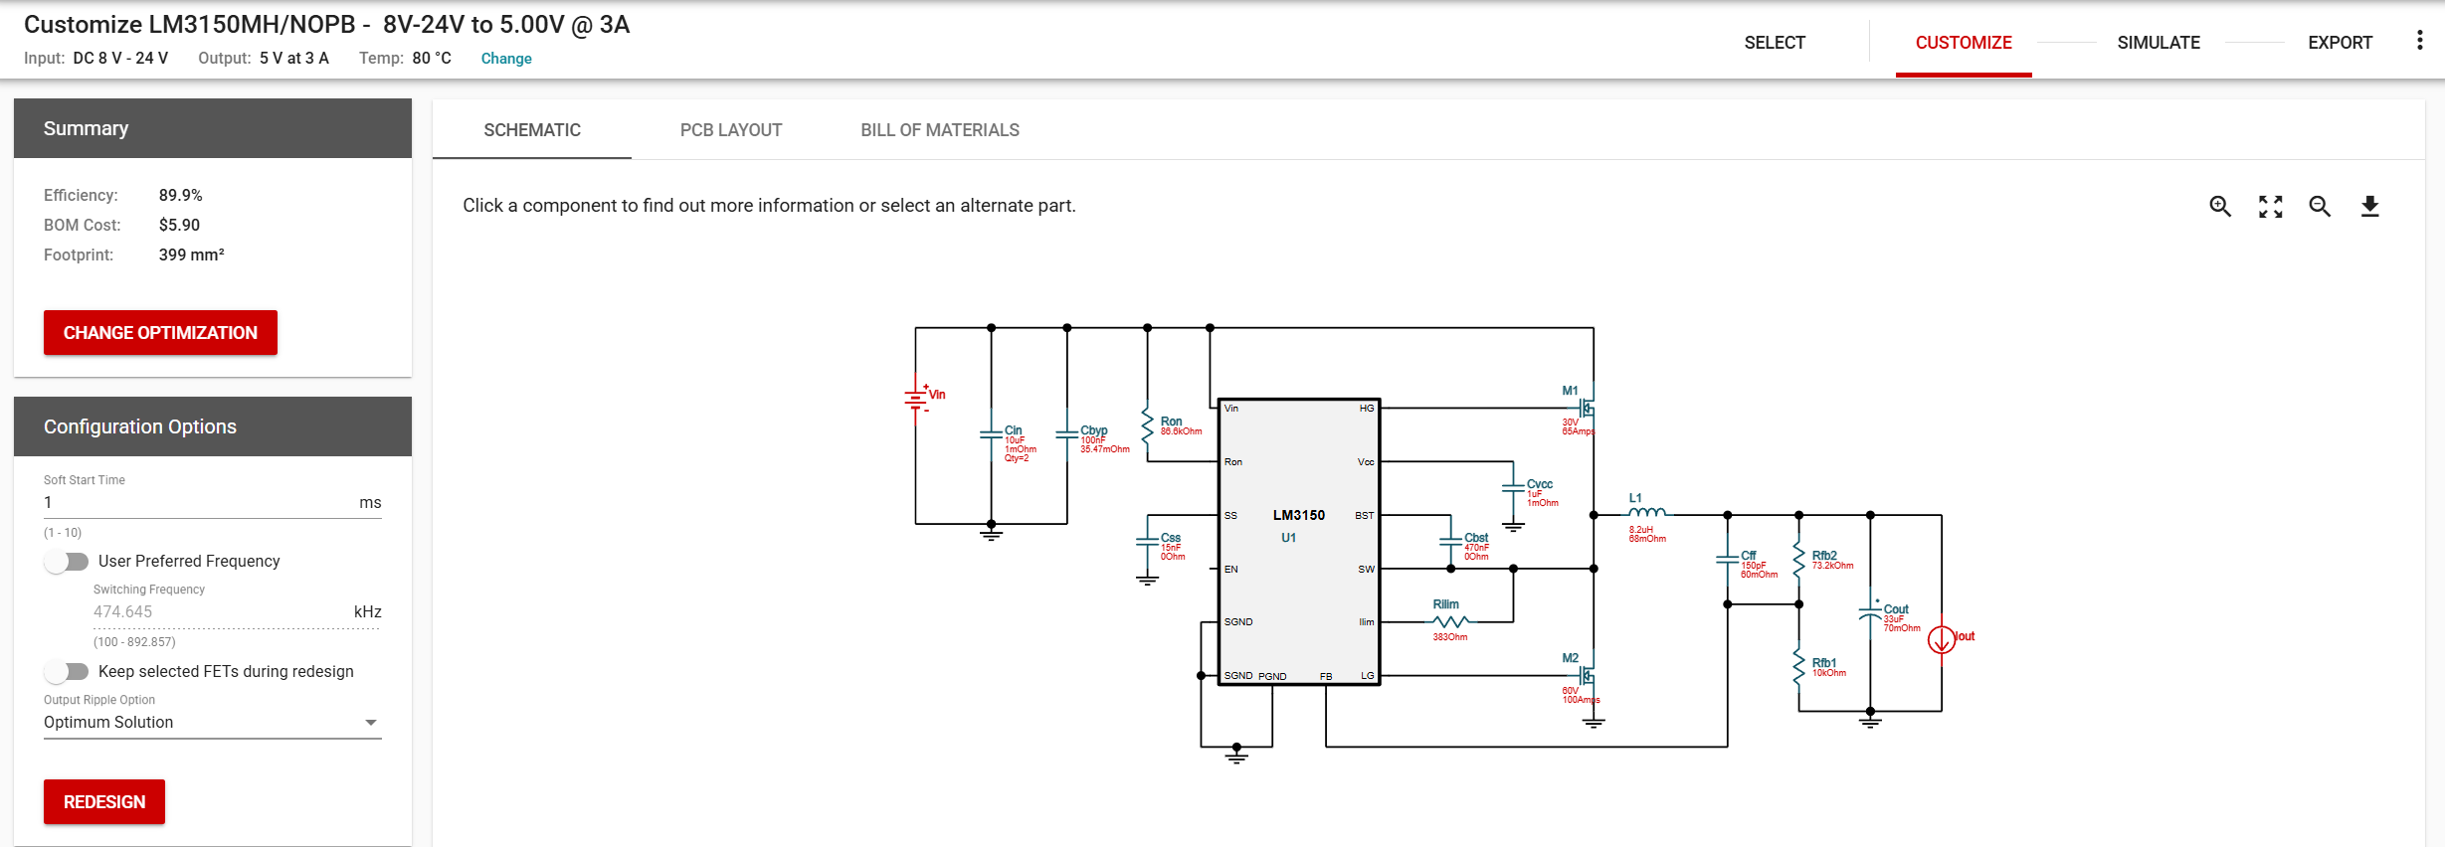The image size is (2445, 847).
Task: Open the CUSTOMIZE step
Action: point(1964,43)
